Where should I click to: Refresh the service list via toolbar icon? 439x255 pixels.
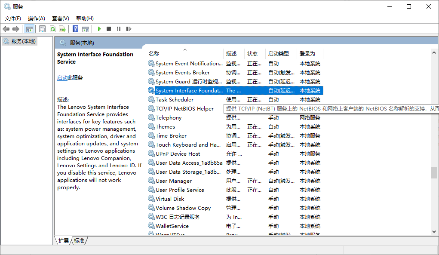coord(52,29)
